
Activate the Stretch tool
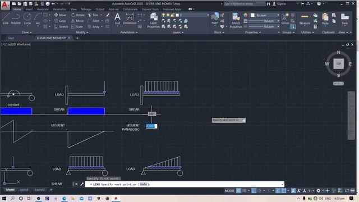click(x=61, y=26)
